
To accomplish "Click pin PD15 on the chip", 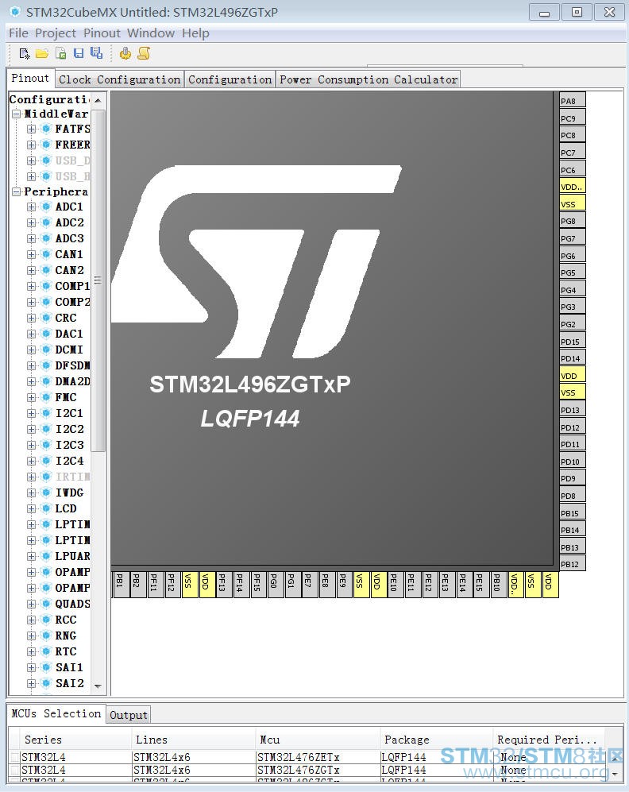I will [573, 341].
